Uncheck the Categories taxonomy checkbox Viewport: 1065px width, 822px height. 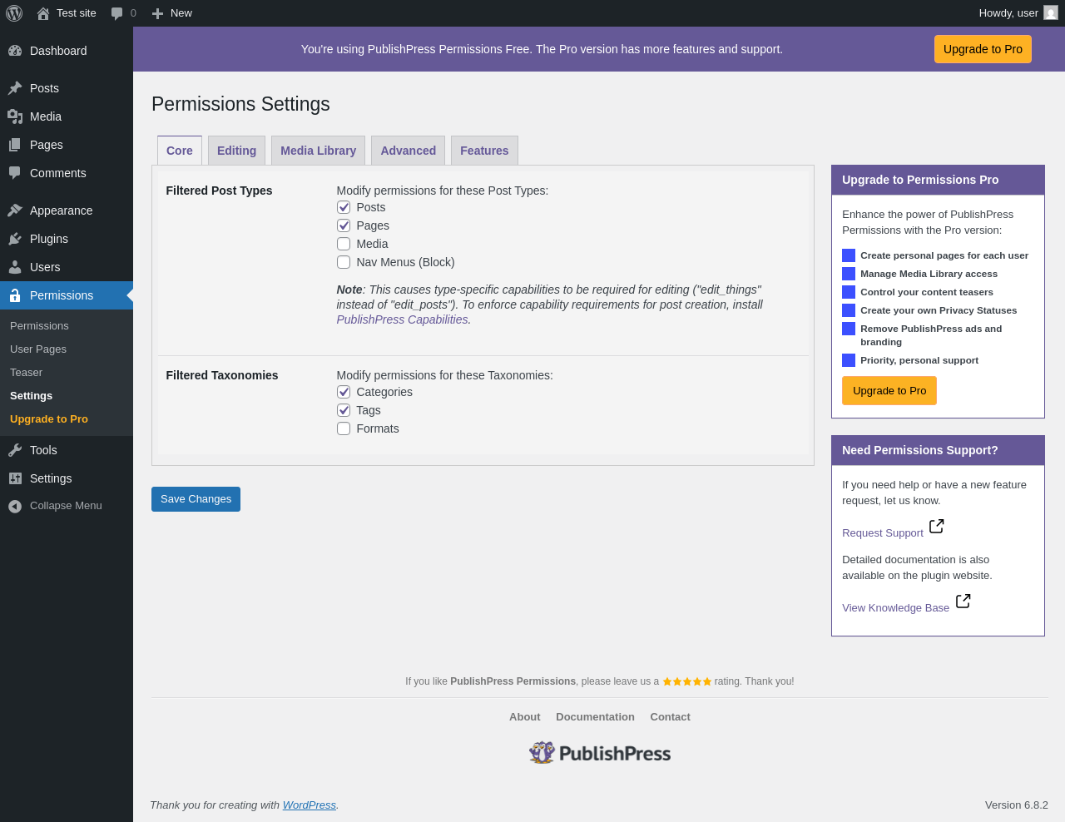point(344,392)
